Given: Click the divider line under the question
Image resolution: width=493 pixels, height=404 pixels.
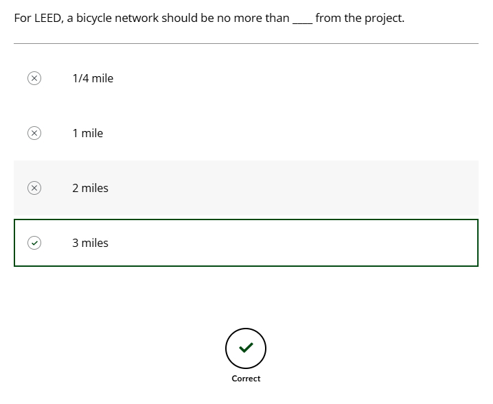Looking at the screenshot, I should tap(246, 43).
